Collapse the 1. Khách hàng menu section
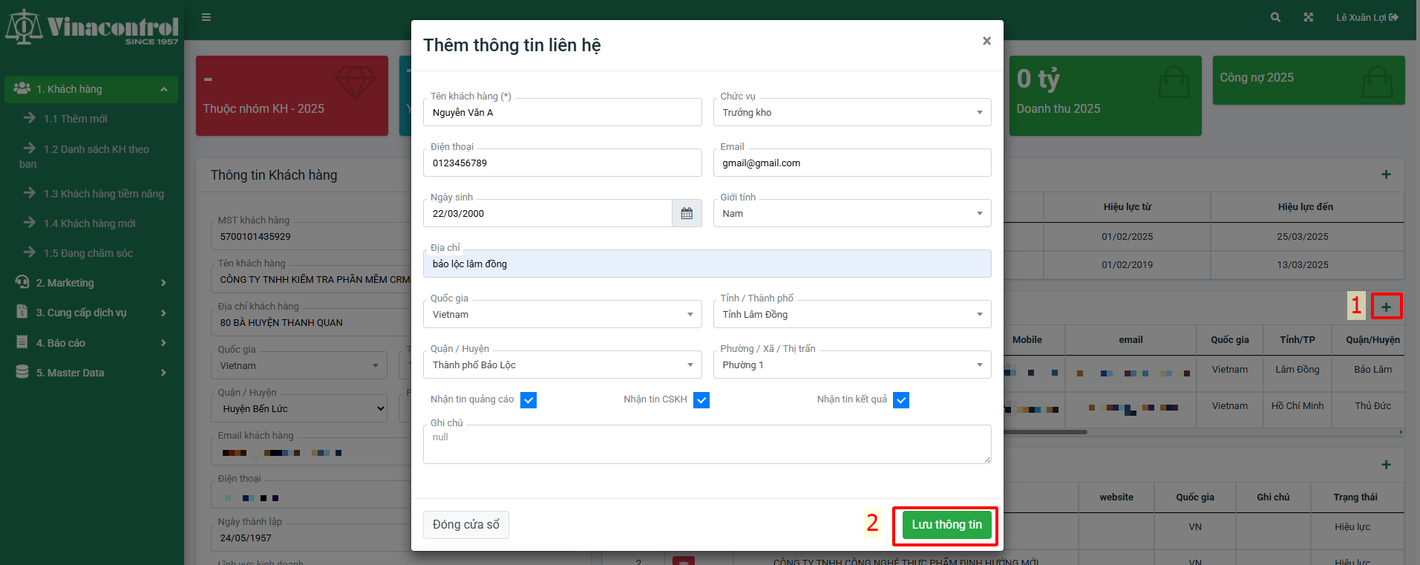 pyautogui.click(x=163, y=89)
